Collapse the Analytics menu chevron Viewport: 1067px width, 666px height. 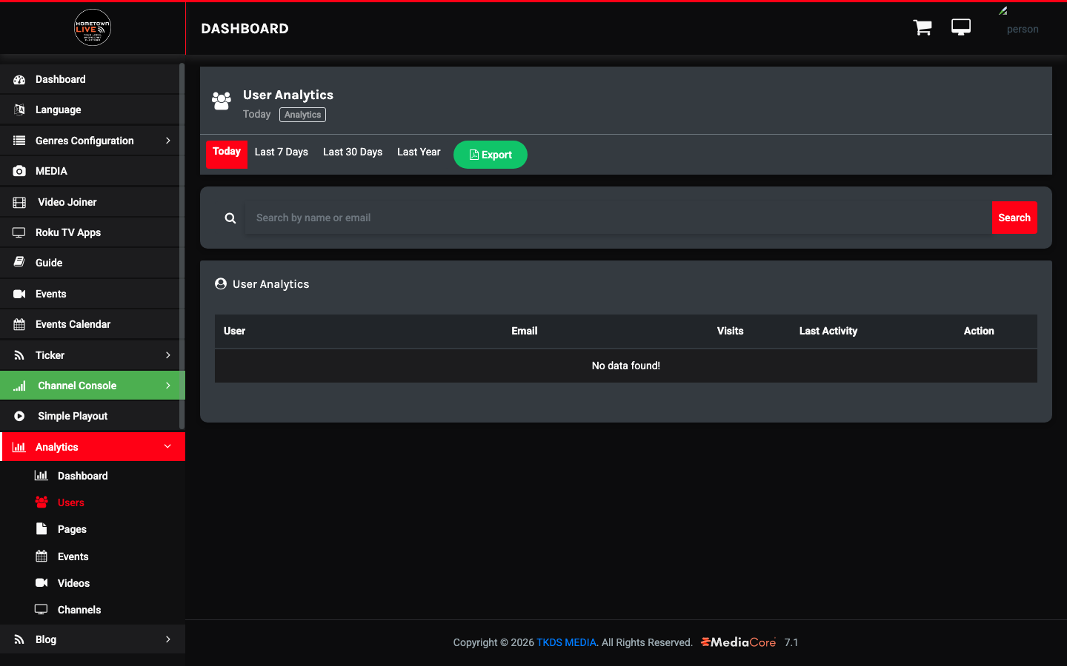(x=168, y=447)
